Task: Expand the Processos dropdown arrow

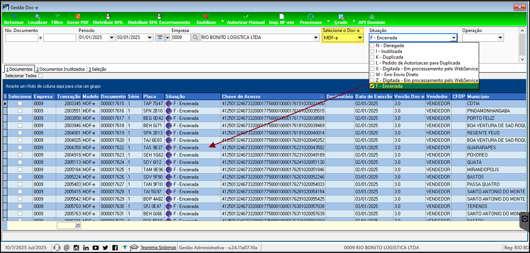Action: click(328, 21)
